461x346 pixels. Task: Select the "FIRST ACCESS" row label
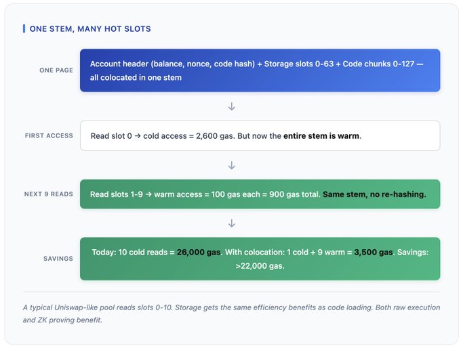click(49, 135)
